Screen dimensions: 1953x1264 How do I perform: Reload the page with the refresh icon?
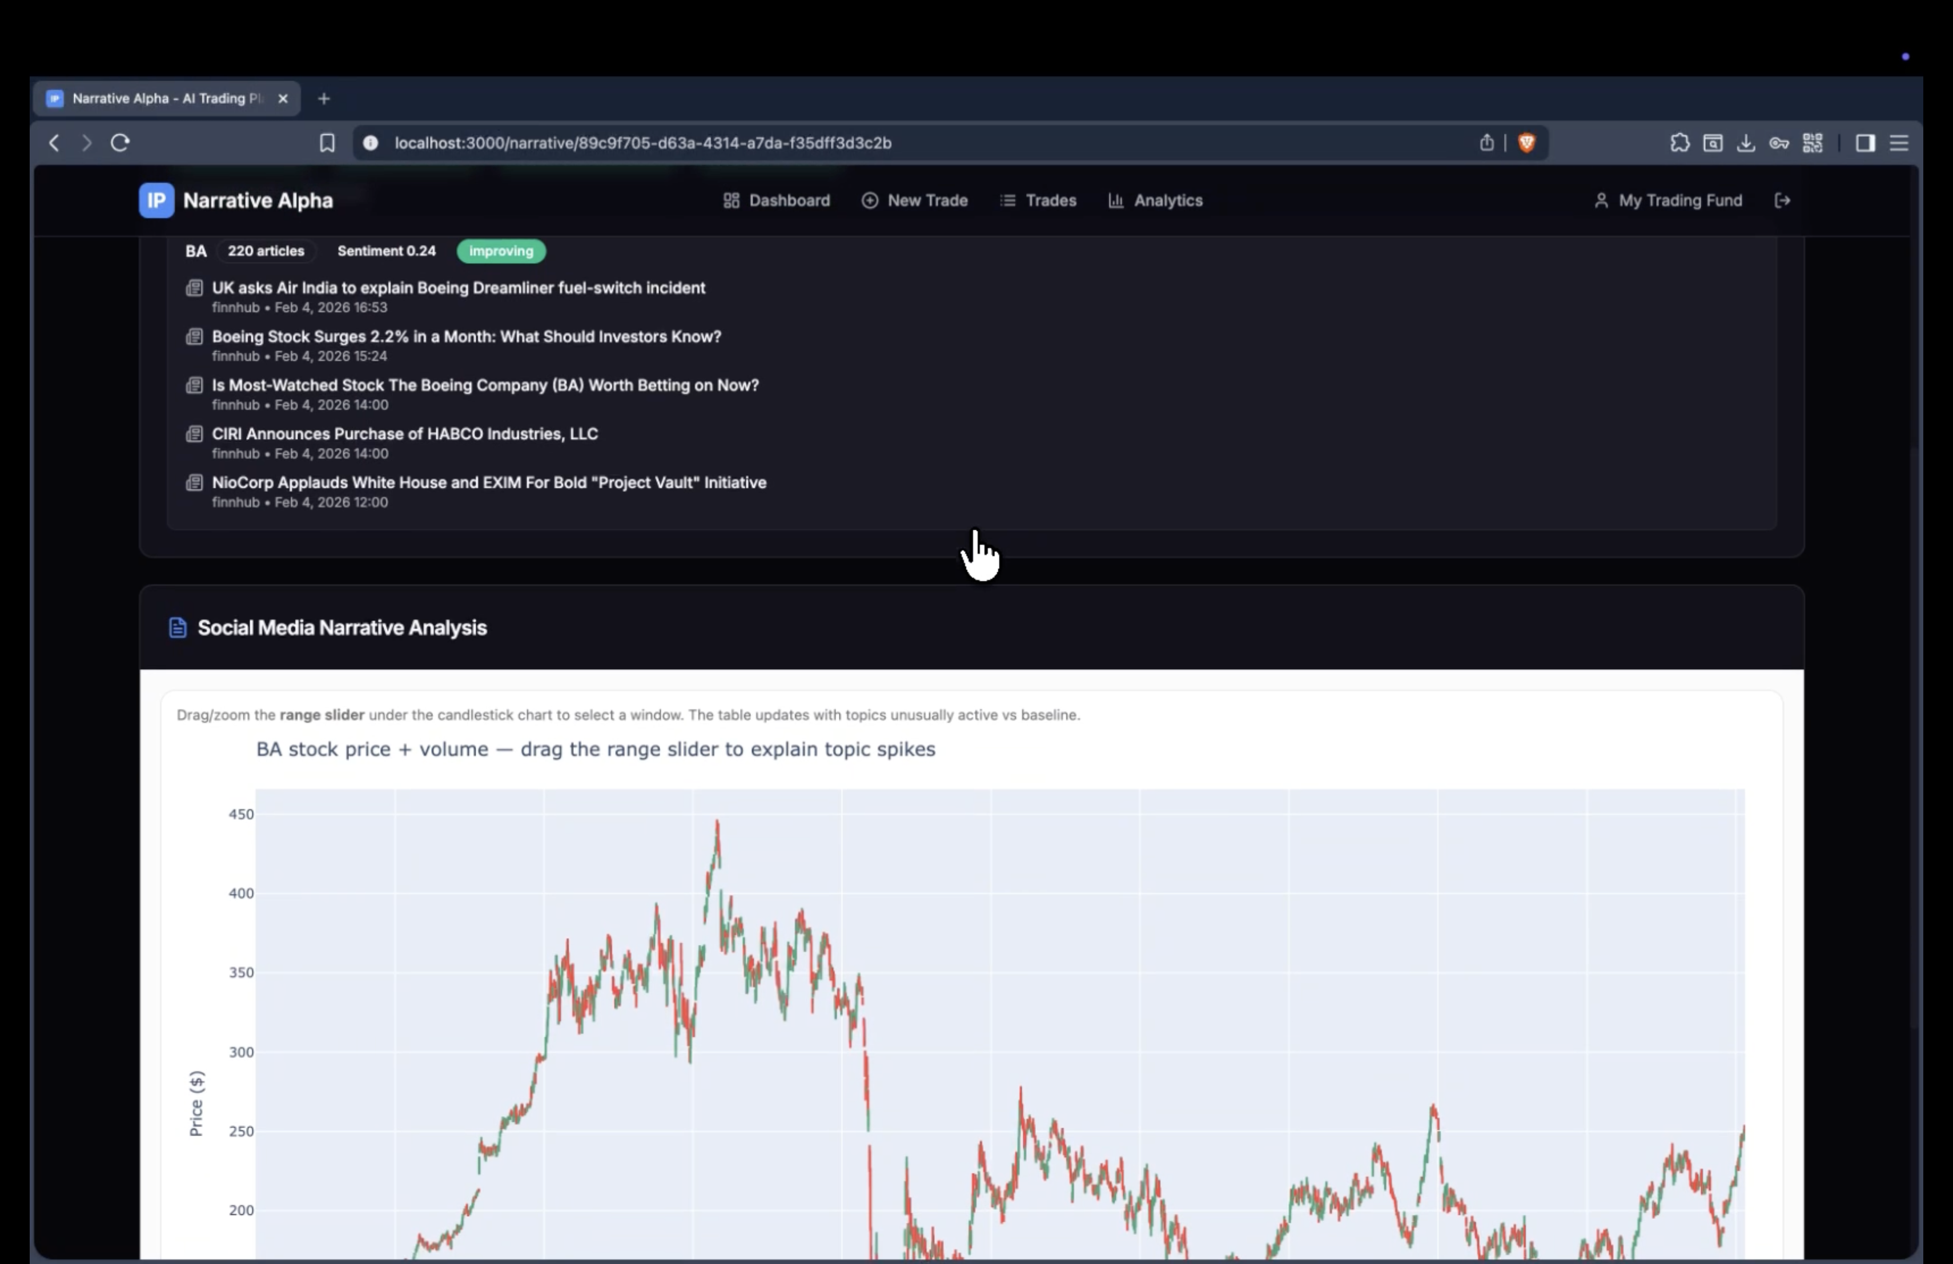click(120, 143)
